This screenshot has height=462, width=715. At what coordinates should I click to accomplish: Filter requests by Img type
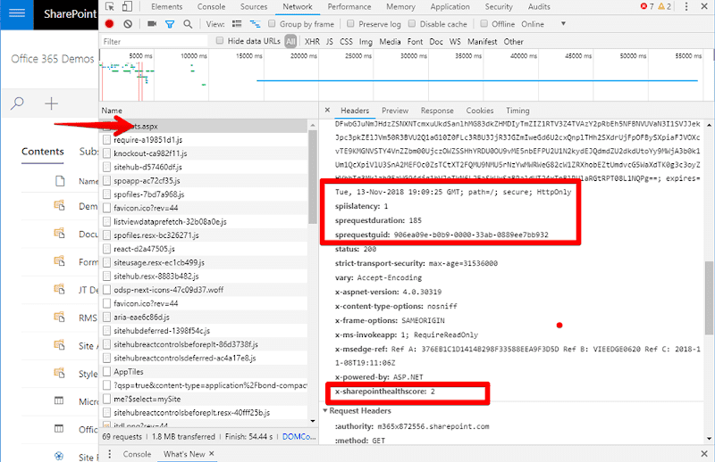[x=366, y=41]
